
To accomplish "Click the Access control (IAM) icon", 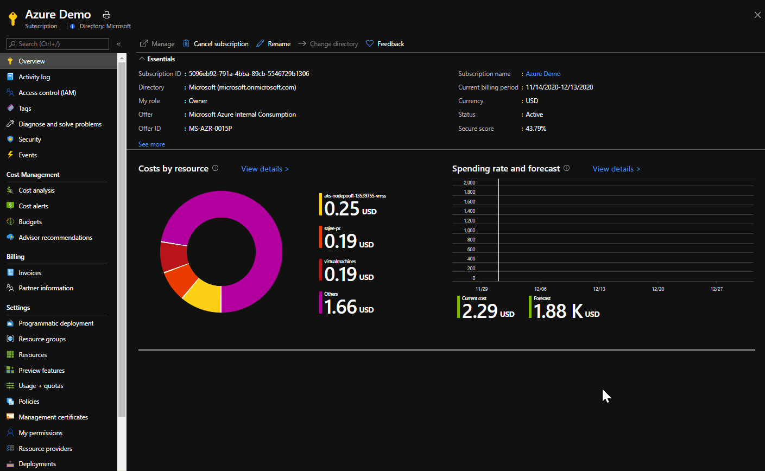I will (x=10, y=92).
